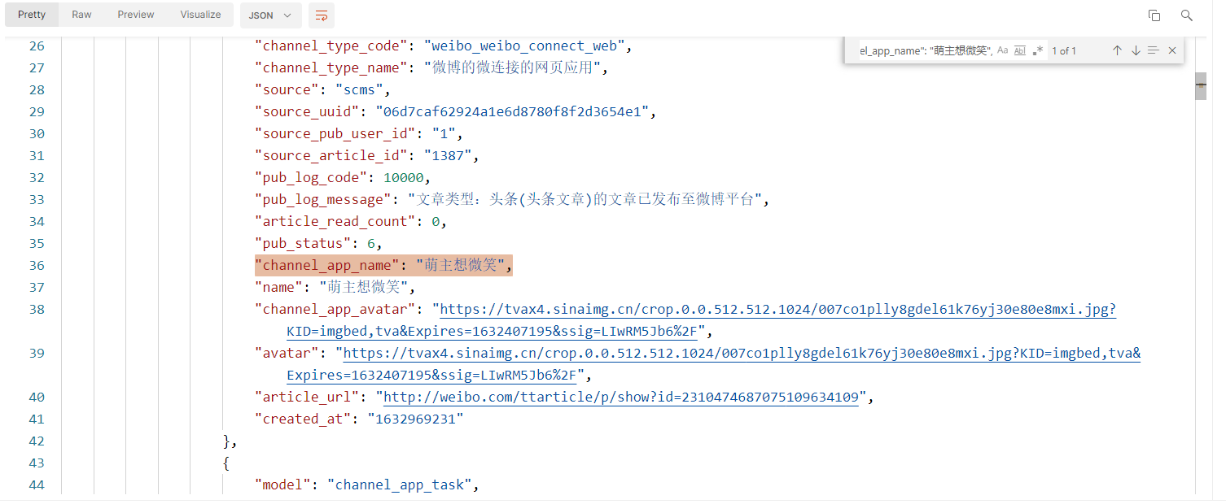Screen dimensions: 1226x504
Task: Switch to the Raw tab
Action: point(81,15)
